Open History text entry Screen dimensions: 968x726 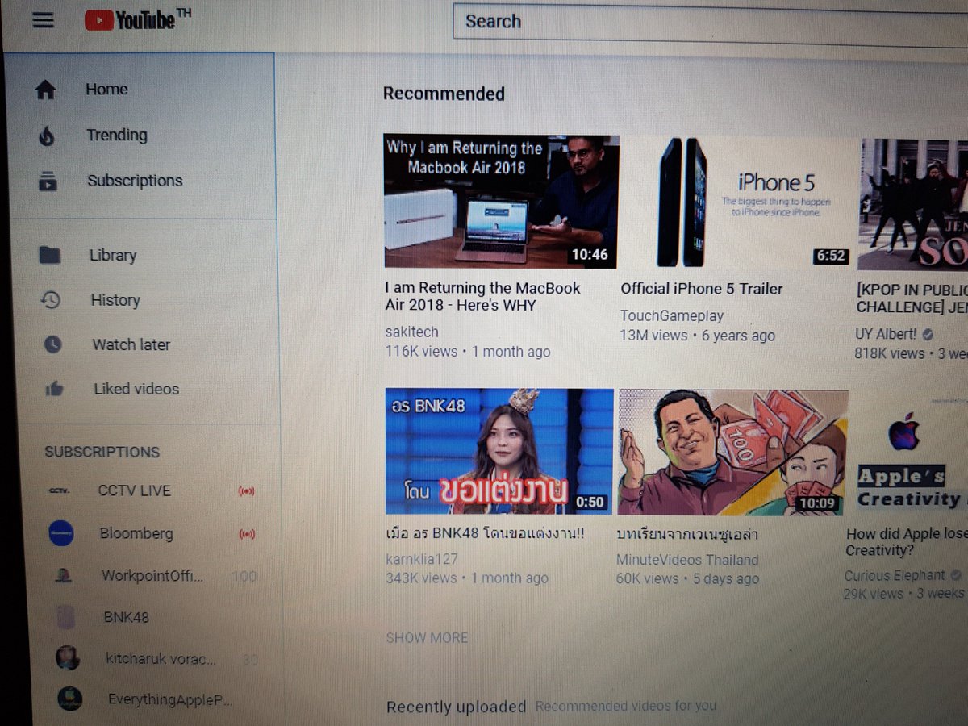coord(115,300)
